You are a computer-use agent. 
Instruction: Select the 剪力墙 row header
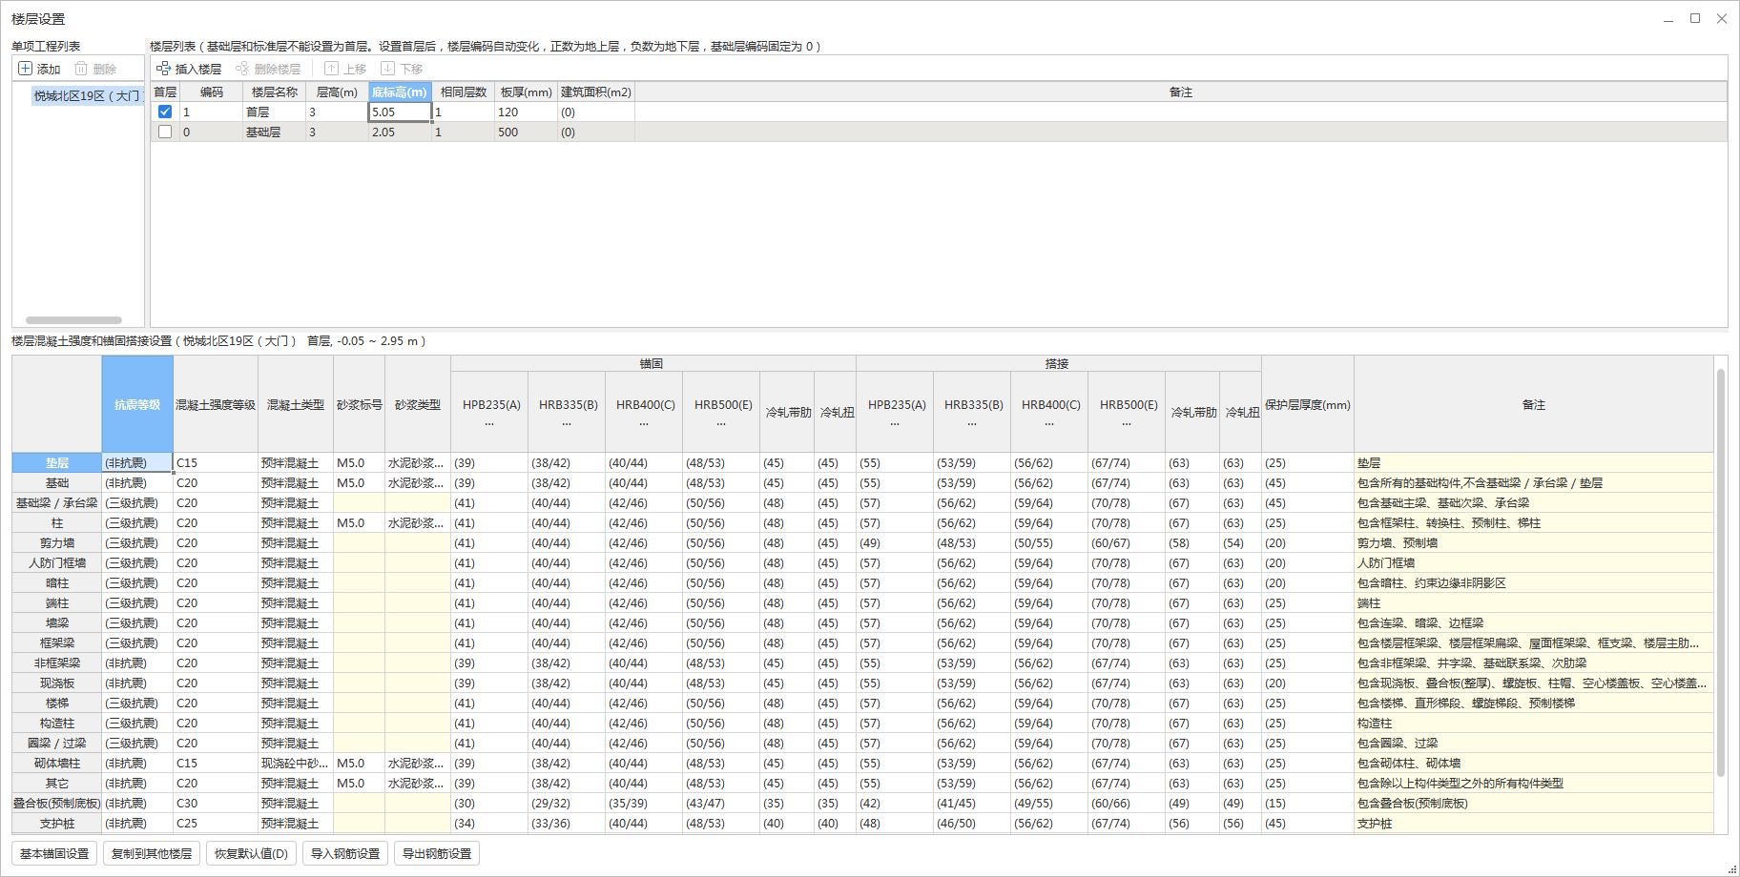point(57,542)
